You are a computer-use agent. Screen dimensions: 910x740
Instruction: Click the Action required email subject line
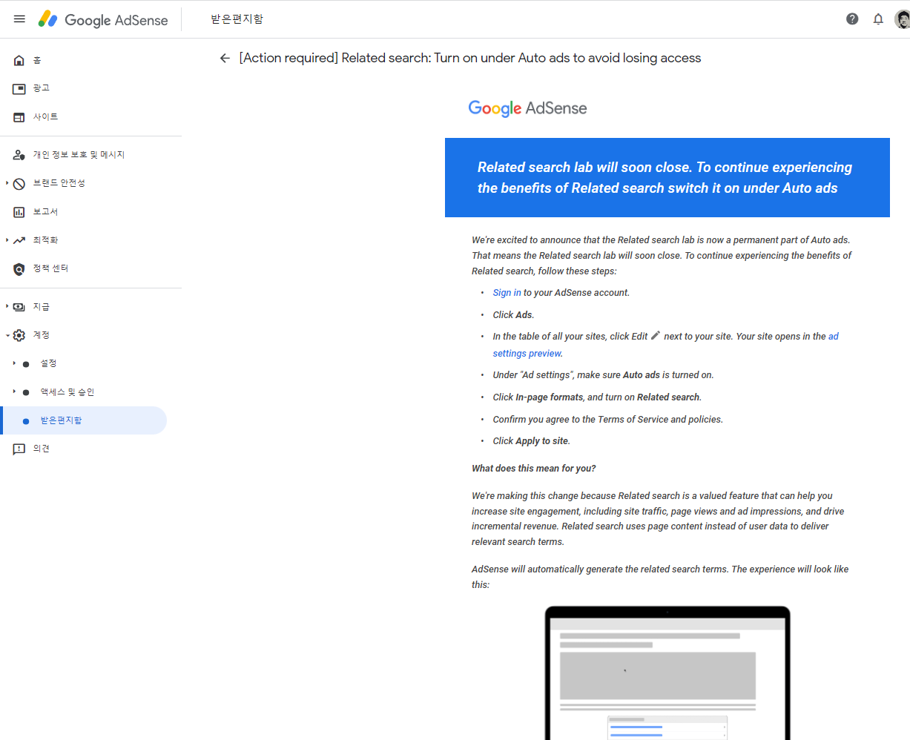pos(469,58)
